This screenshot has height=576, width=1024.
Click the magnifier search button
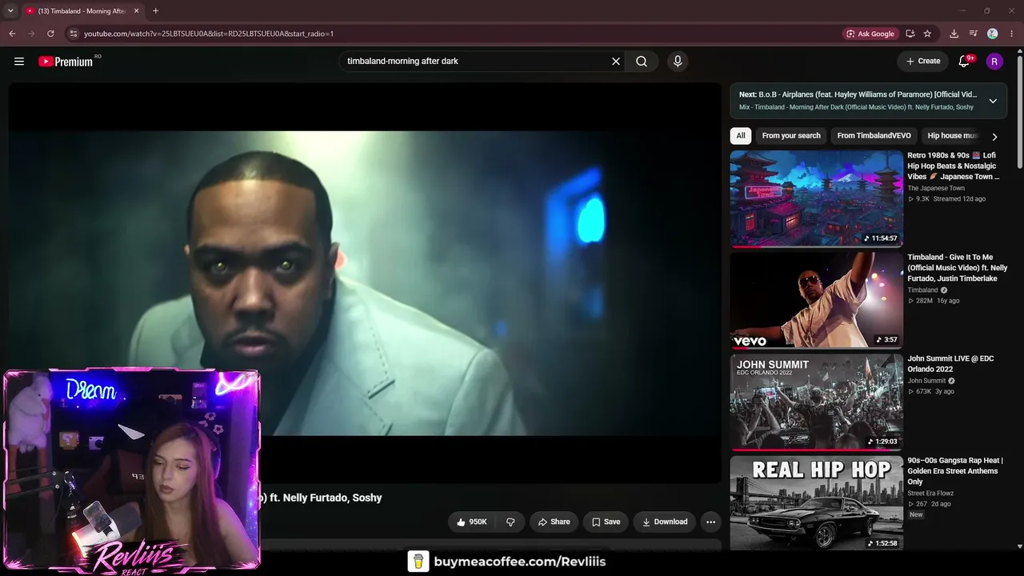pos(642,61)
